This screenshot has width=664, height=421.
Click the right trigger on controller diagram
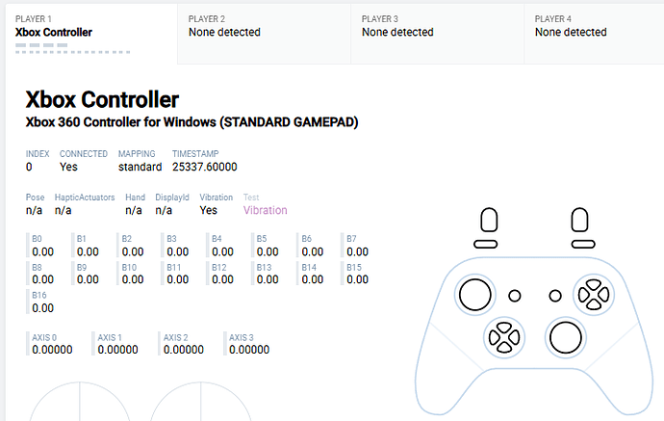(x=579, y=220)
